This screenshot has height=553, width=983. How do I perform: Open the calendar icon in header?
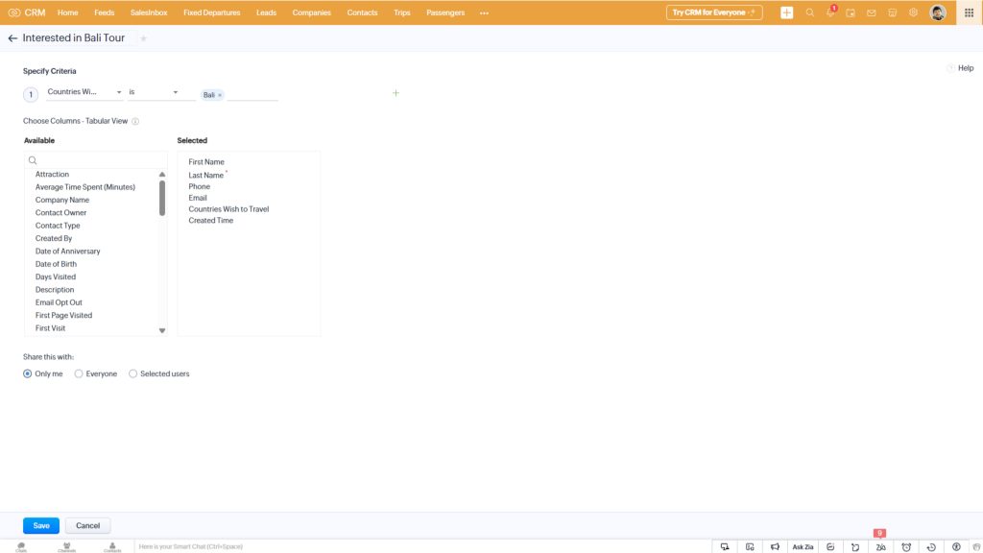(x=851, y=12)
